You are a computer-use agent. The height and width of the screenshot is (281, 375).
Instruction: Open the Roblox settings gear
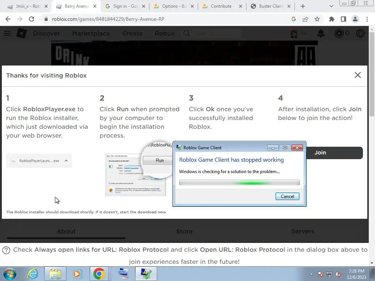[x=360, y=33]
